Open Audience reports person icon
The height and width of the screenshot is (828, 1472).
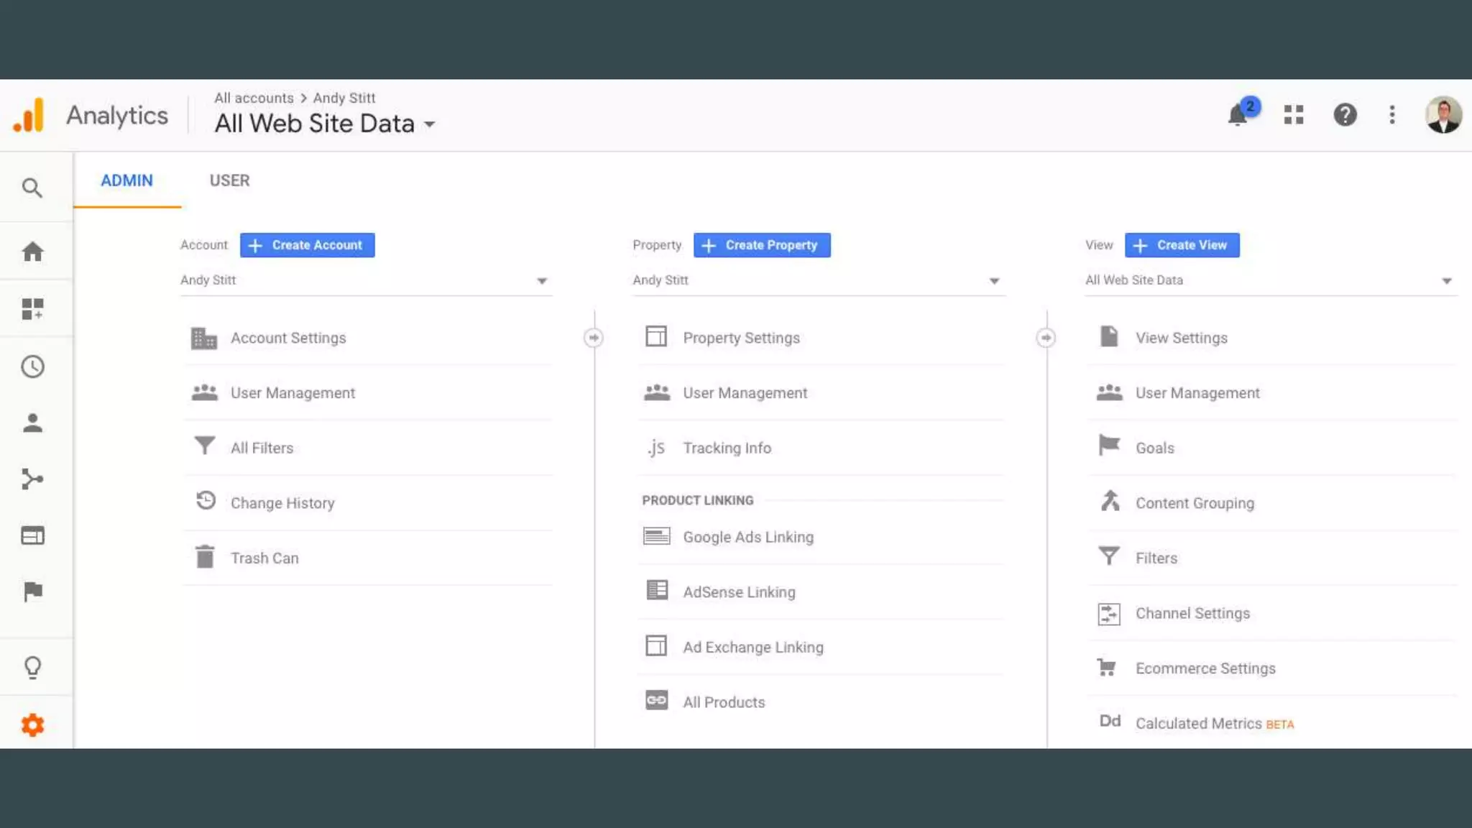32,423
